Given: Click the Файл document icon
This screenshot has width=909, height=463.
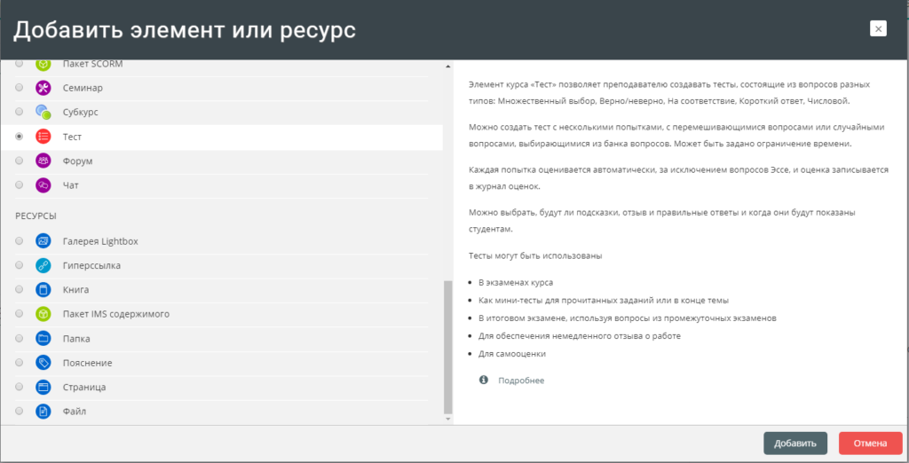Looking at the screenshot, I should 43,412.
